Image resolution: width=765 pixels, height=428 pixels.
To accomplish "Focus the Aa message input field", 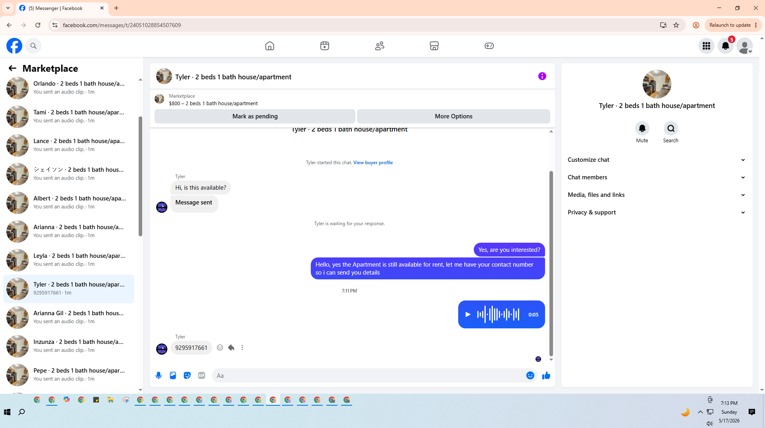I will coord(369,375).
